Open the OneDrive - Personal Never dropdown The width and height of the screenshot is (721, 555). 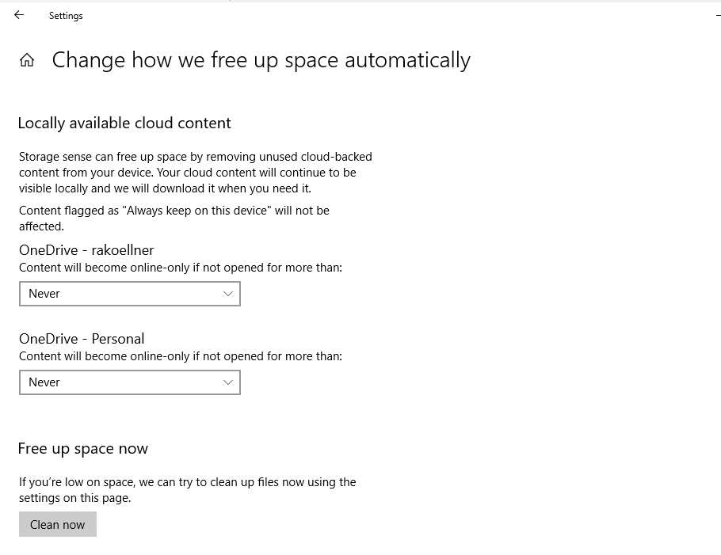click(x=129, y=382)
